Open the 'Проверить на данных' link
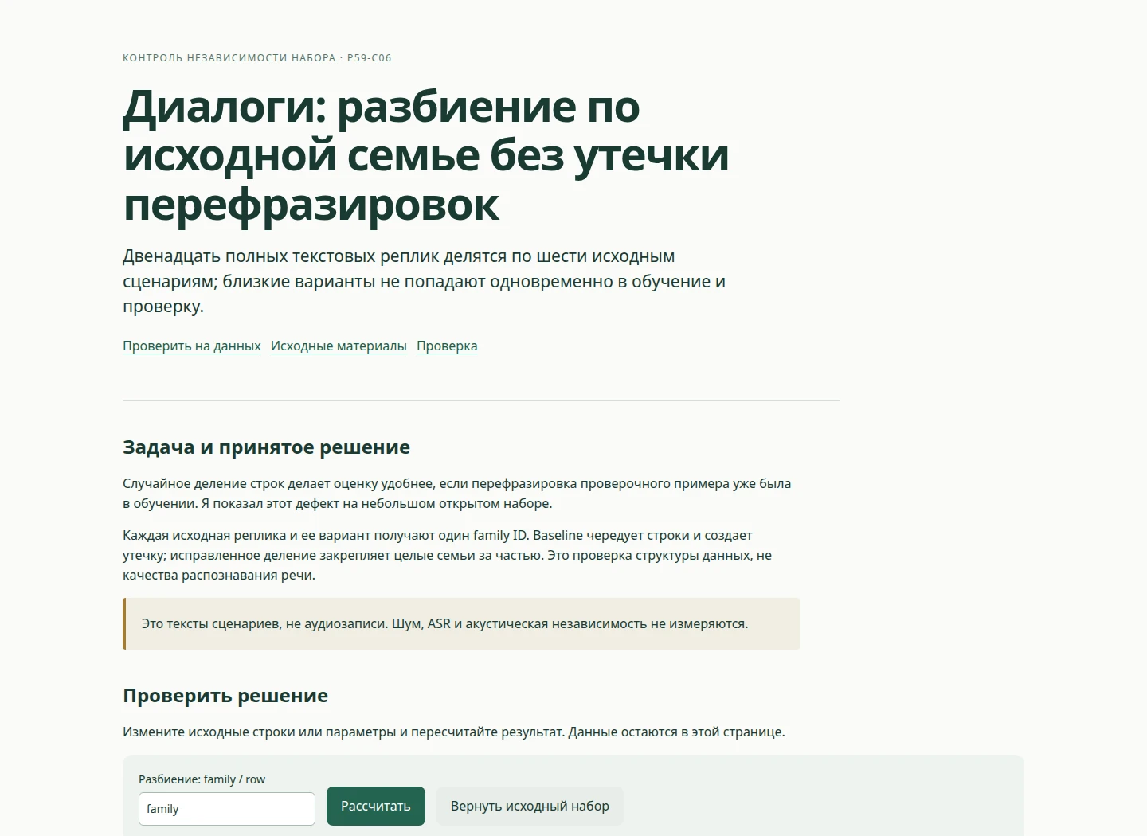The image size is (1147, 836). coord(192,346)
